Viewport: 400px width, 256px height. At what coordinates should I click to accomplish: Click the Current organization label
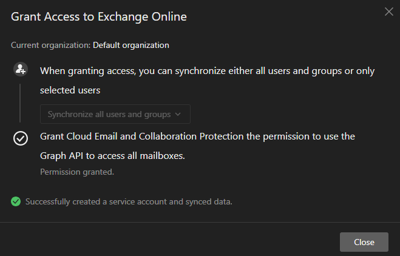(51, 45)
